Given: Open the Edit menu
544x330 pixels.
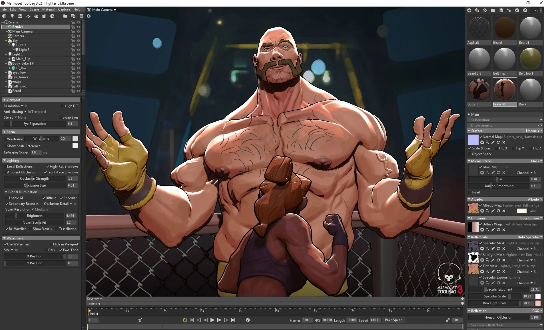Looking at the screenshot, I should tap(13, 9).
